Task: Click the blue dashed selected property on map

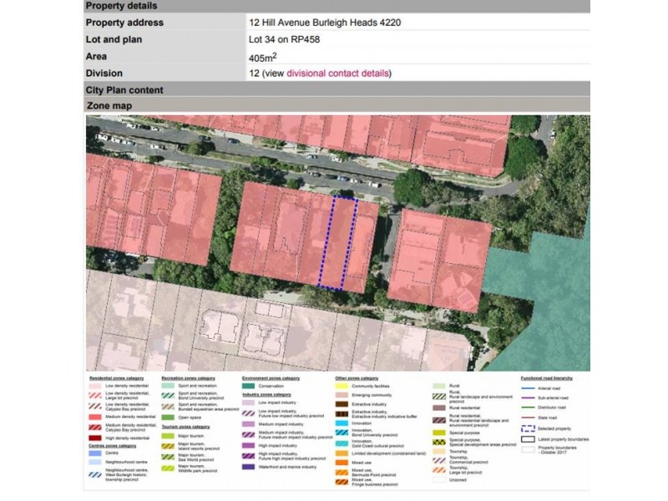Action: [x=337, y=244]
